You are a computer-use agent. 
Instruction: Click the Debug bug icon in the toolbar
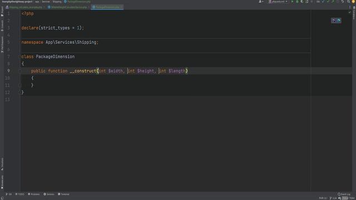(x=297, y=2)
